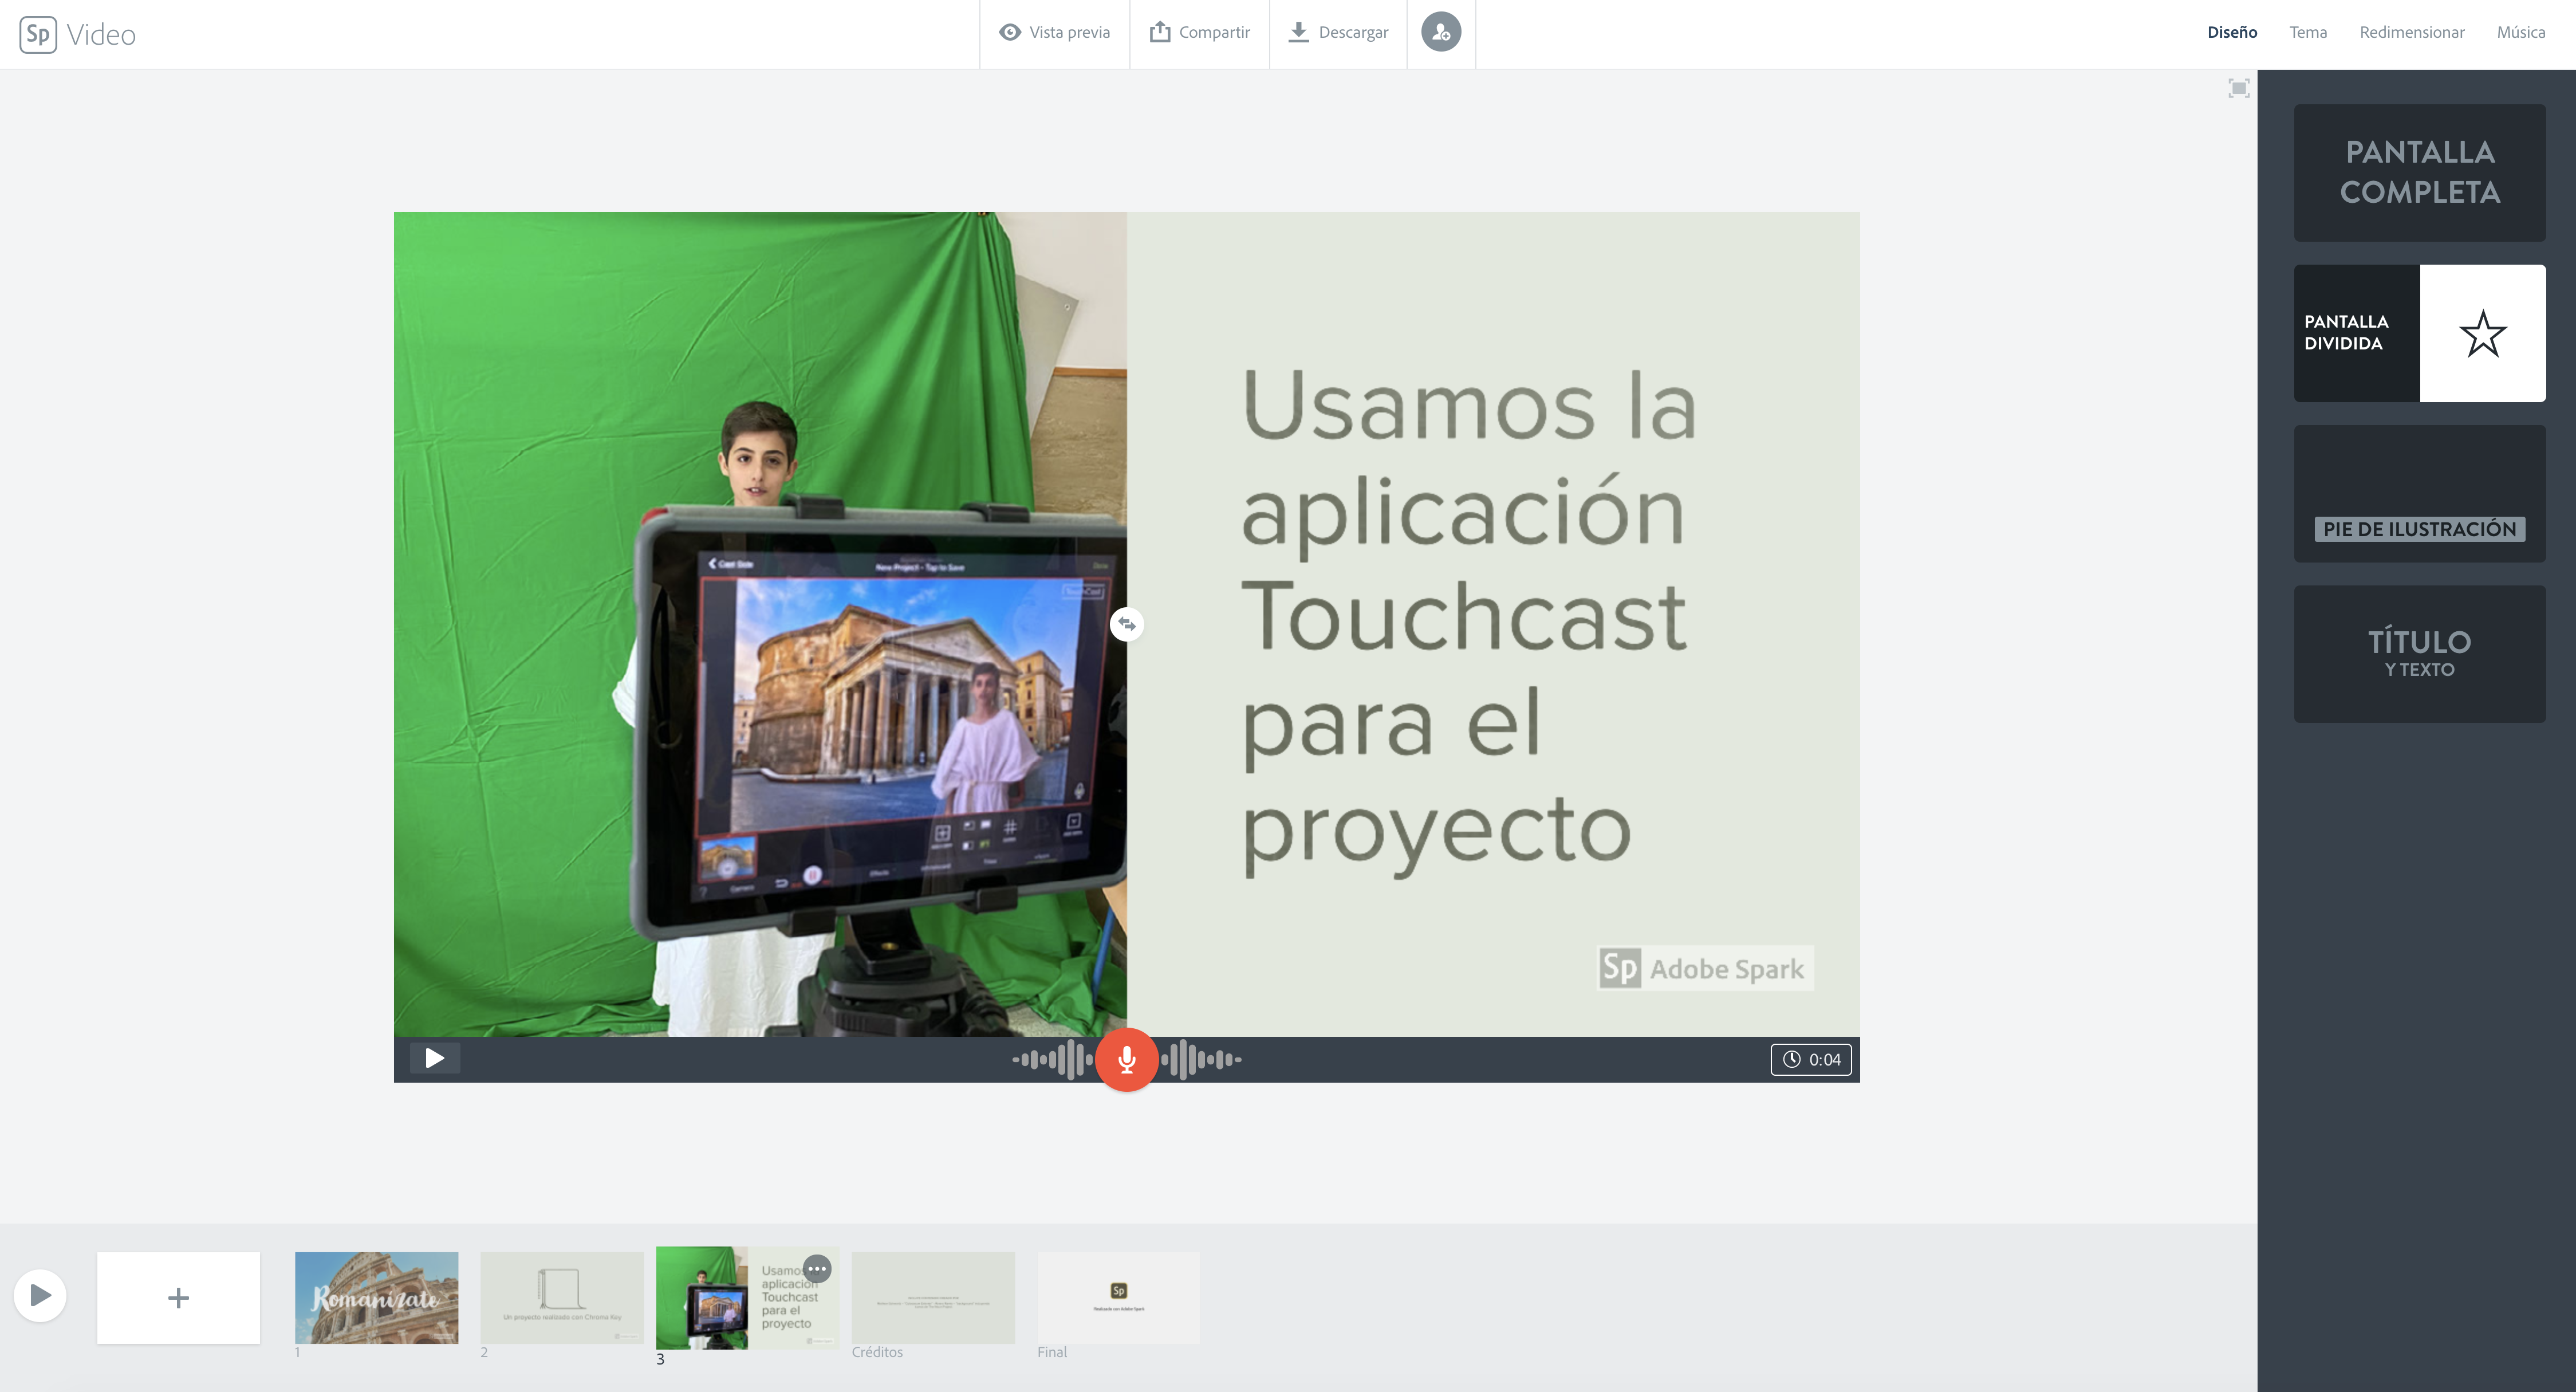Toggle fullscreen canvas icon at top right
2576x1392 pixels.
click(x=2239, y=88)
